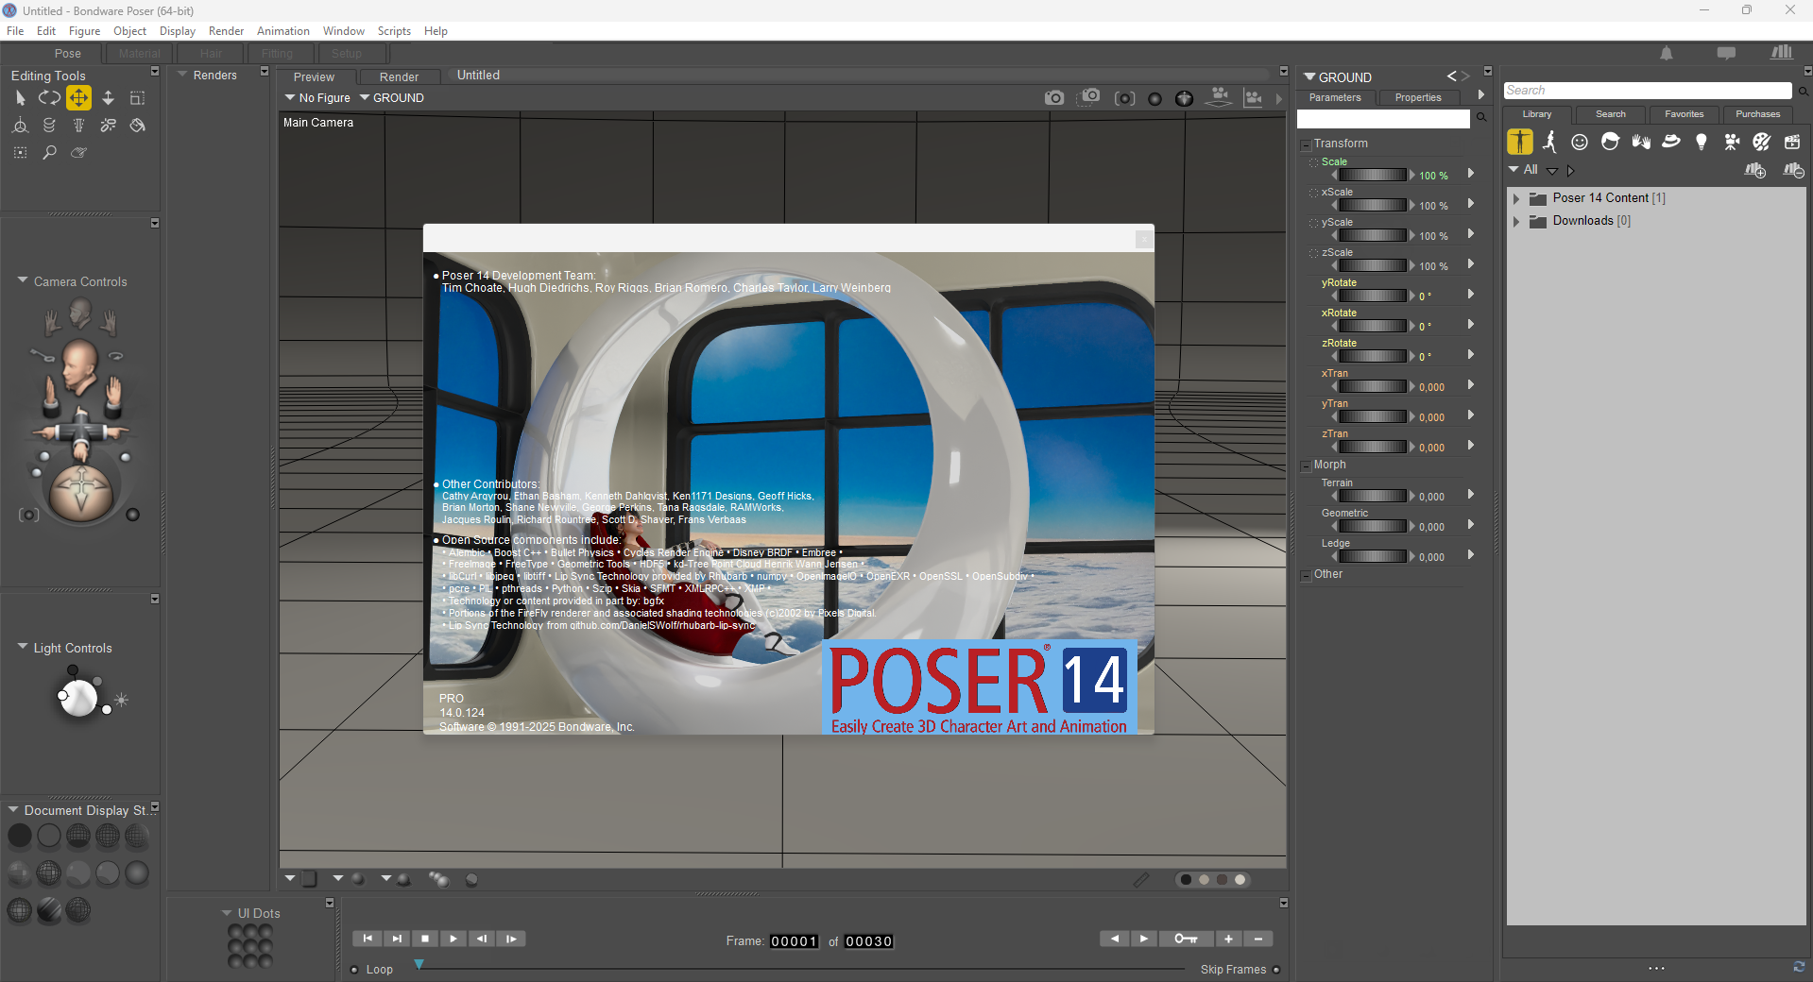Open the Poses category in Library
The width and height of the screenshot is (1813, 982).
[1549, 142]
